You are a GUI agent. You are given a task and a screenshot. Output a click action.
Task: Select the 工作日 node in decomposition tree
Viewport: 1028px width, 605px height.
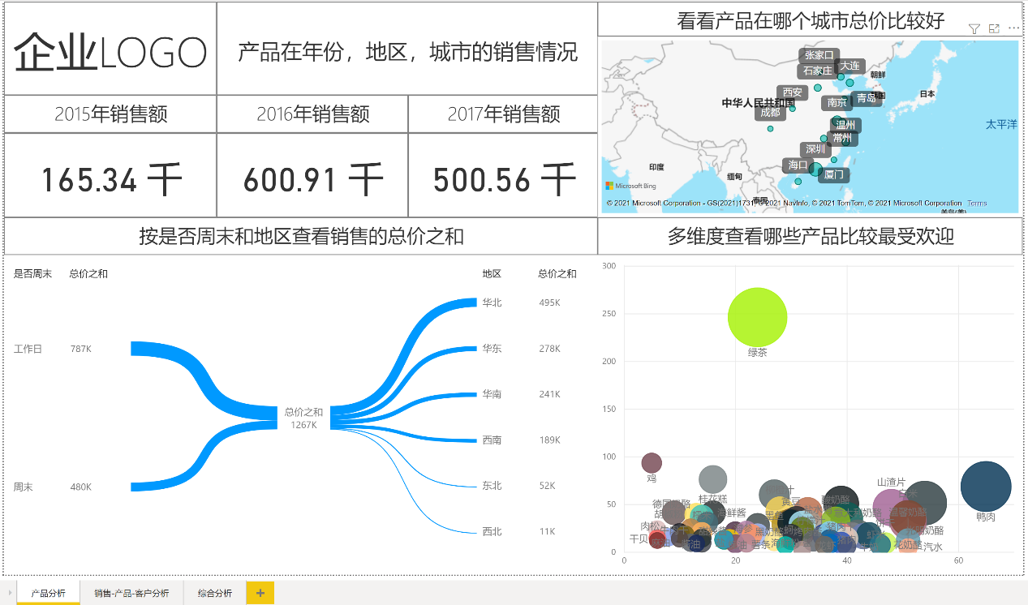click(28, 349)
